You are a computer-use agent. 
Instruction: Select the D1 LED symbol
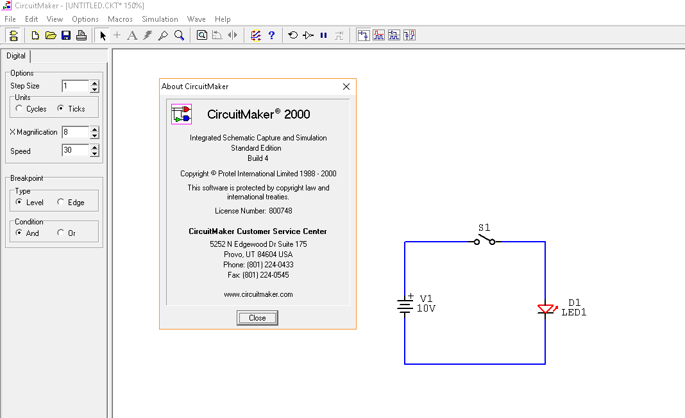click(x=547, y=309)
